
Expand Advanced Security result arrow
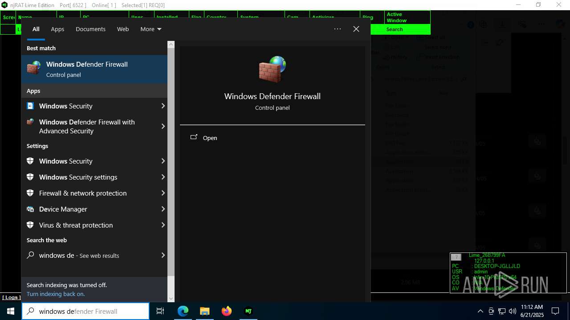163,126
